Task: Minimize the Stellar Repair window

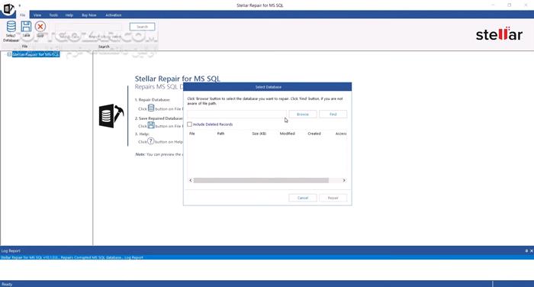Action: click(493, 5)
